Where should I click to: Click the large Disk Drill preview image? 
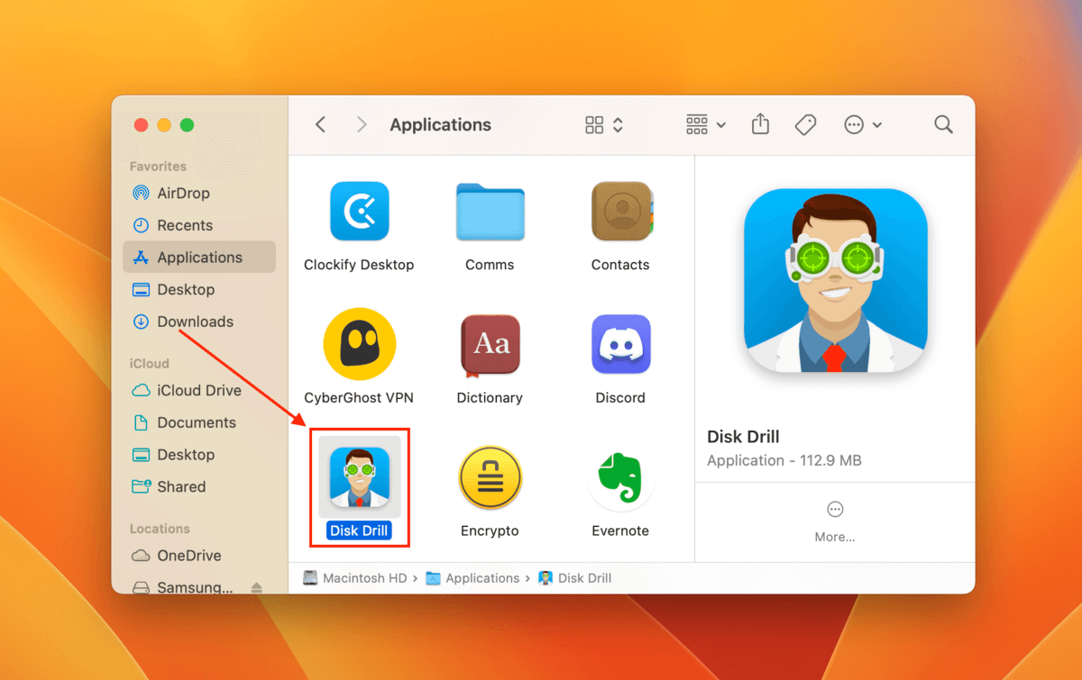click(835, 281)
